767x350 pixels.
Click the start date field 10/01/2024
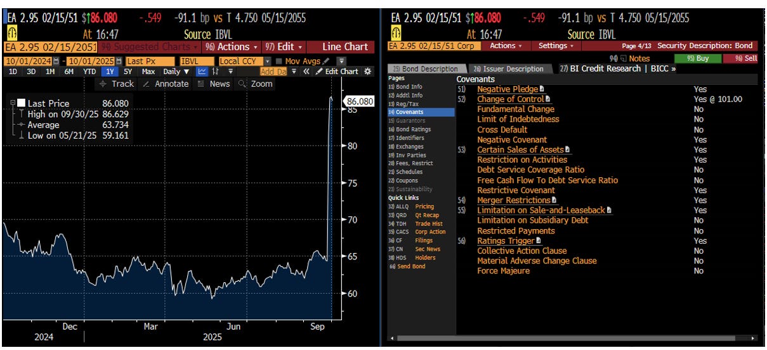29,61
